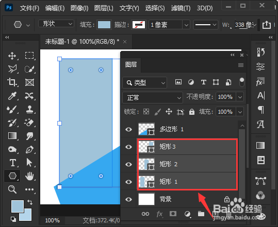Select the Rectangular Marquee tool
The width and height of the screenshot is (278, 227).
tap(29, 56)
